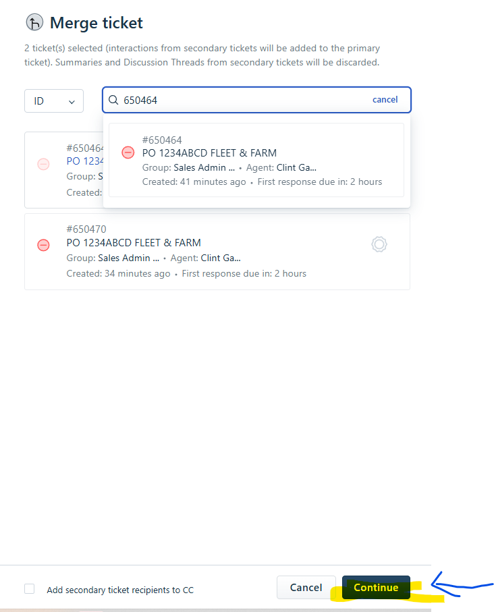
Task: Click the blue PO 1234 link on the first ticket card
Action: 85,161
